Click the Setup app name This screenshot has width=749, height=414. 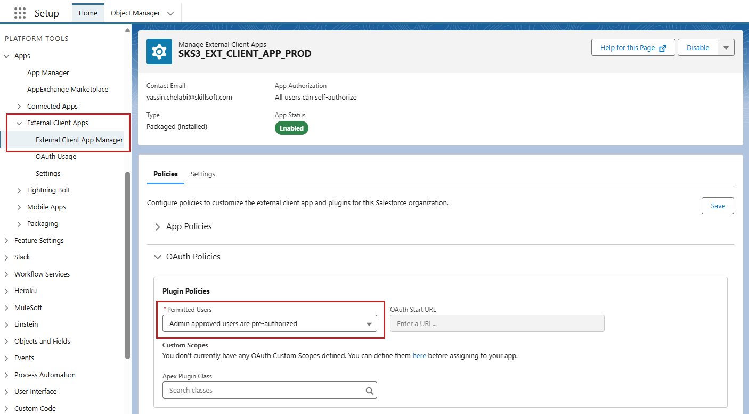click(47, 13)
